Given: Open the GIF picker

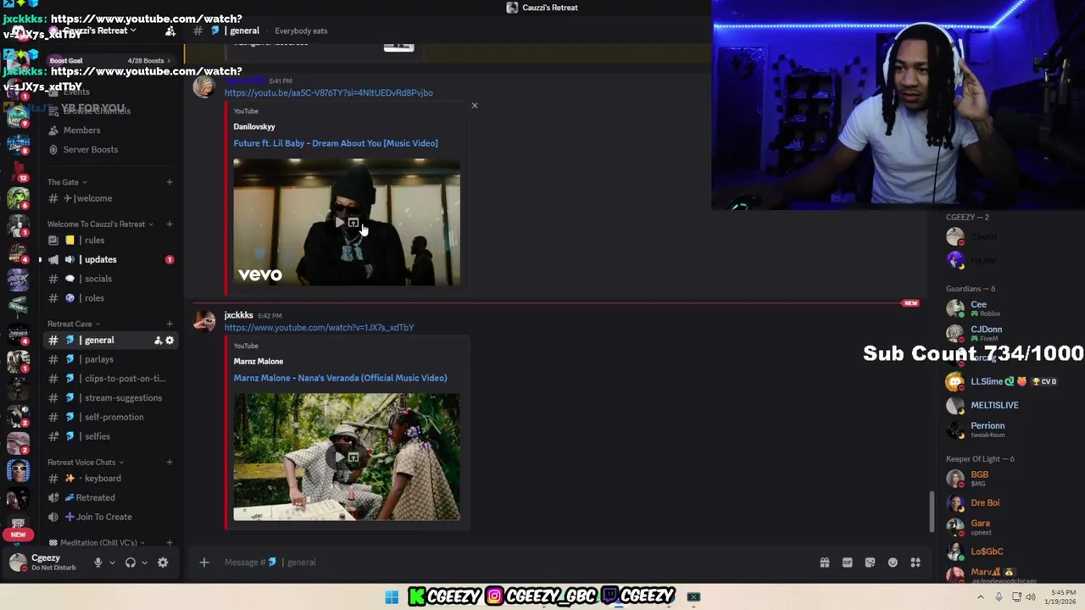Looking at the screenshot, I should (847, 563).
